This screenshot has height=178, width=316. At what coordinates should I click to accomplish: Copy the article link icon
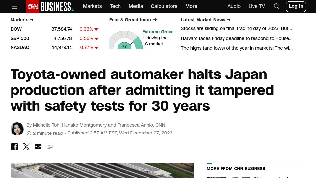[x=50, y=147]
